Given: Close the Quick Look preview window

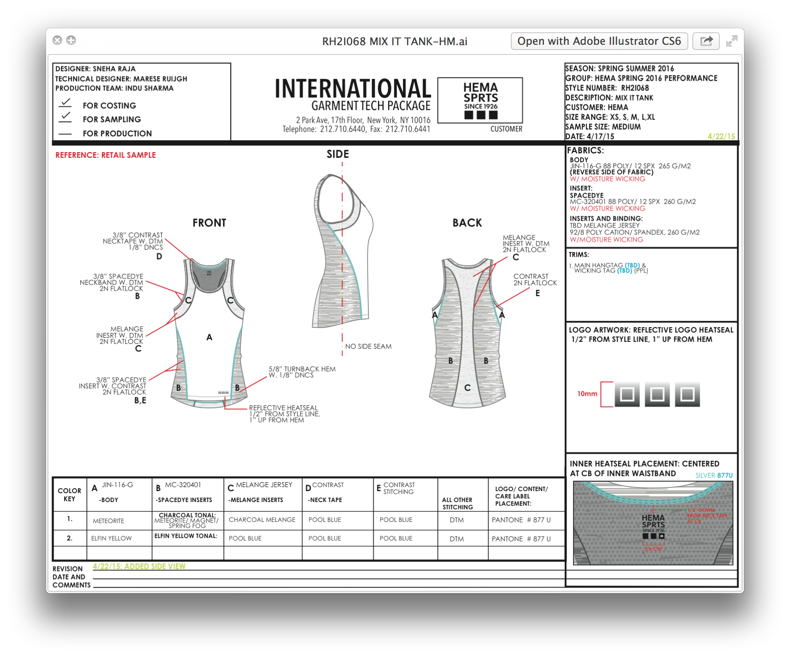Looking at the screenshot, I should pos(57,40).
